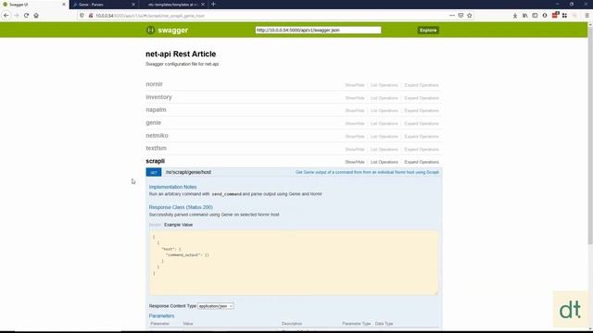593x333 pixels.
Task: Expand the inventory API section
Action: [x=158, y=97]
